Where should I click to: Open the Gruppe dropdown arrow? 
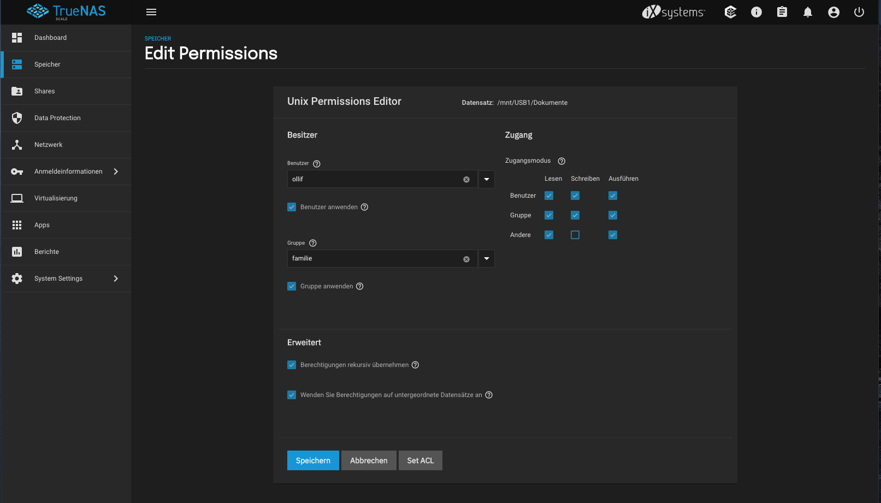[487, 258]
